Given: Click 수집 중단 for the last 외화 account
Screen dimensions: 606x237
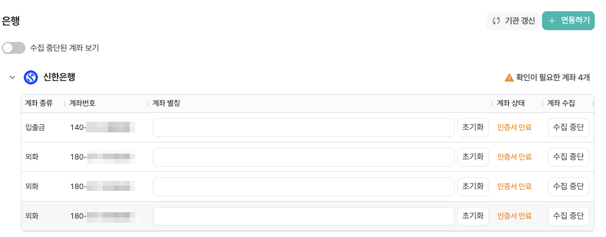Looking at the screenshot, I should [568, 216].
